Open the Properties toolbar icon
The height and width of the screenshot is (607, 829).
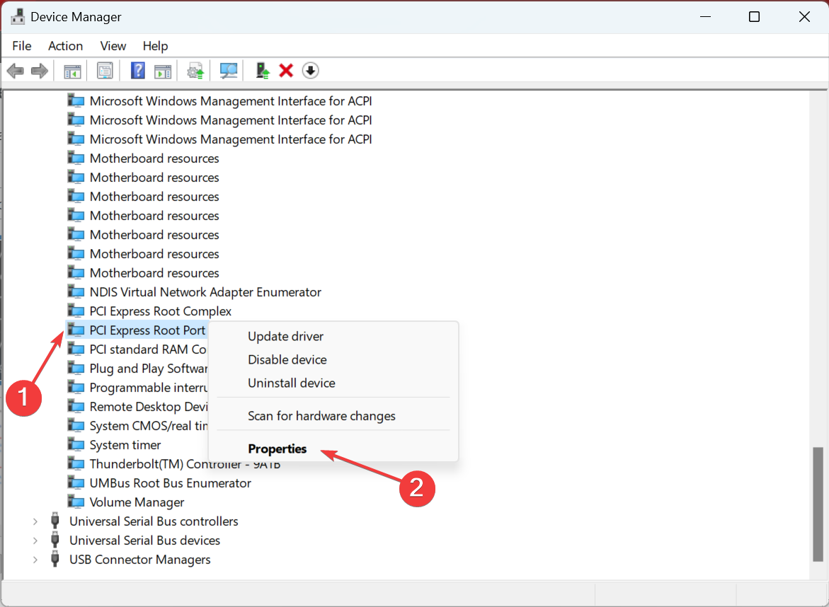[x=105, y=71]
